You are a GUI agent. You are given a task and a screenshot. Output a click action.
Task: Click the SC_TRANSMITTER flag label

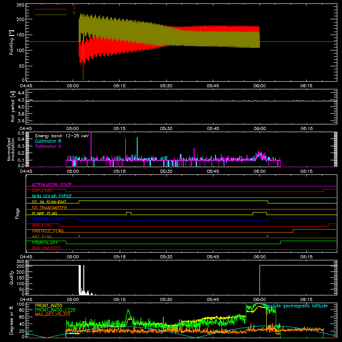[x=49, y=208]
